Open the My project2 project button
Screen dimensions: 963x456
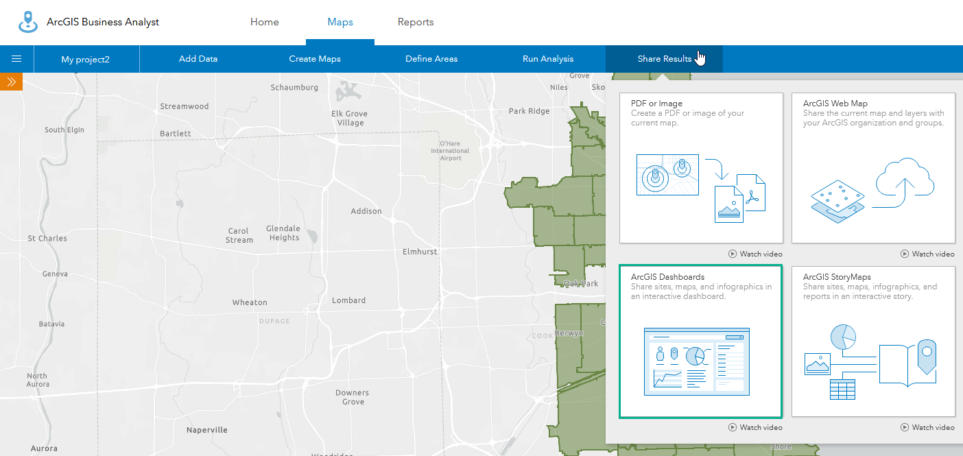click(x=86, y=59)
